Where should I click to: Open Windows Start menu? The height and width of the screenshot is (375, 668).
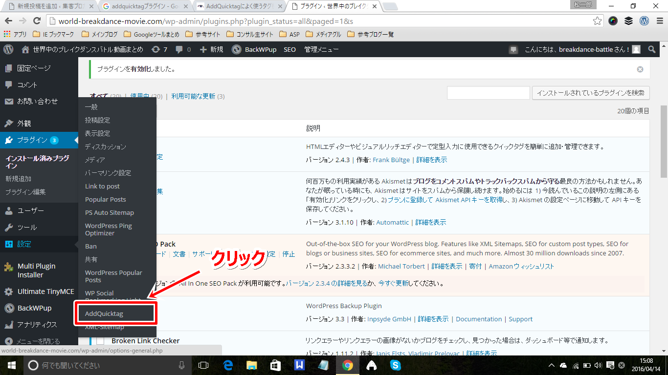pos(11,365)
